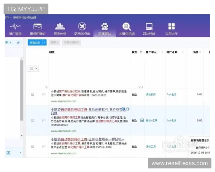Click the blue 新建创意 button

coord(35,43)
